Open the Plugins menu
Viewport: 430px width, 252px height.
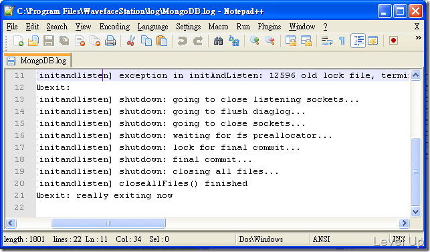coord(270,27)
